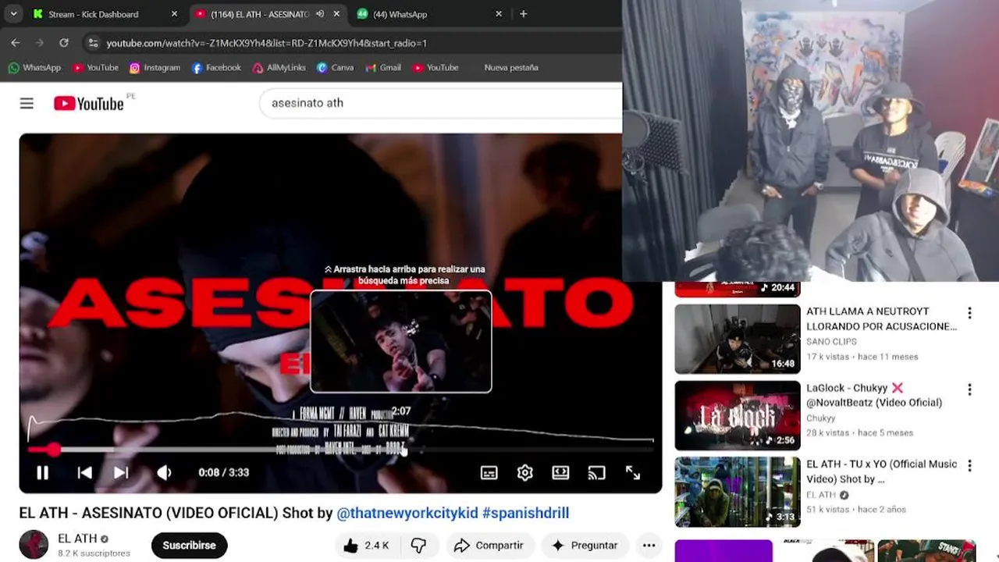Open options for 'ATH LLAMA A NEUTROYT' video

[x=969, y=313]
